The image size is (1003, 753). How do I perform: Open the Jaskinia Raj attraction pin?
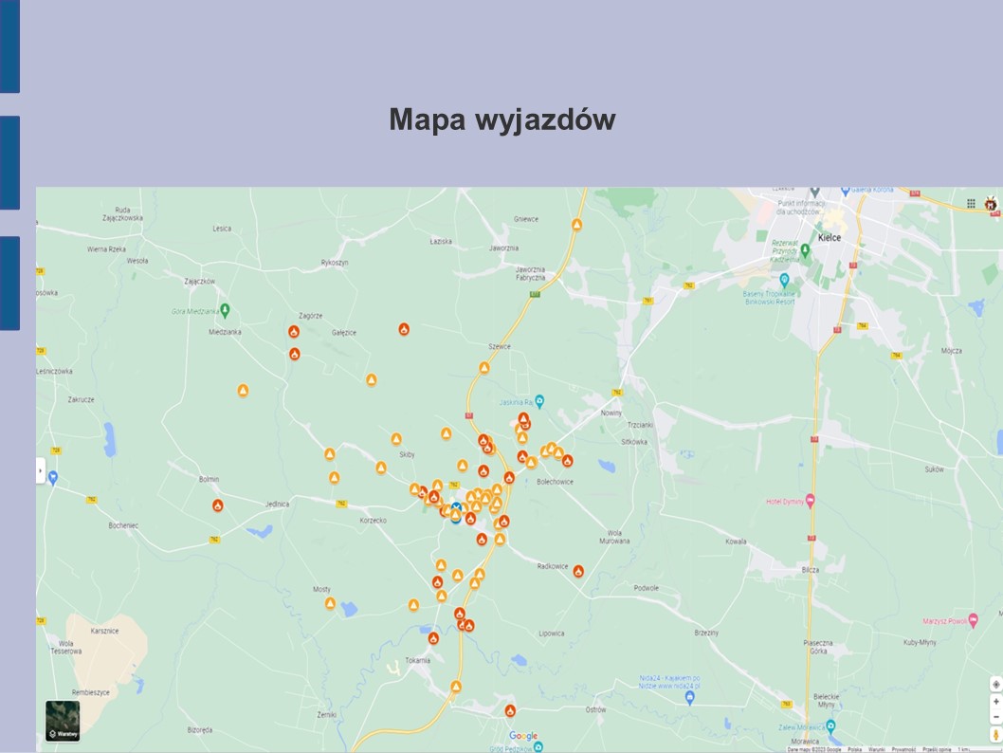[x=539, y=400]
